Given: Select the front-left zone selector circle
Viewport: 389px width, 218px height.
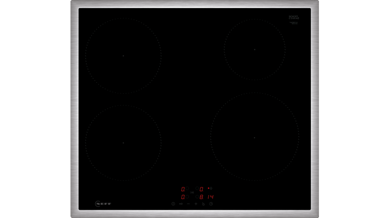Looking at the screenshot, I should click(188, 197).
